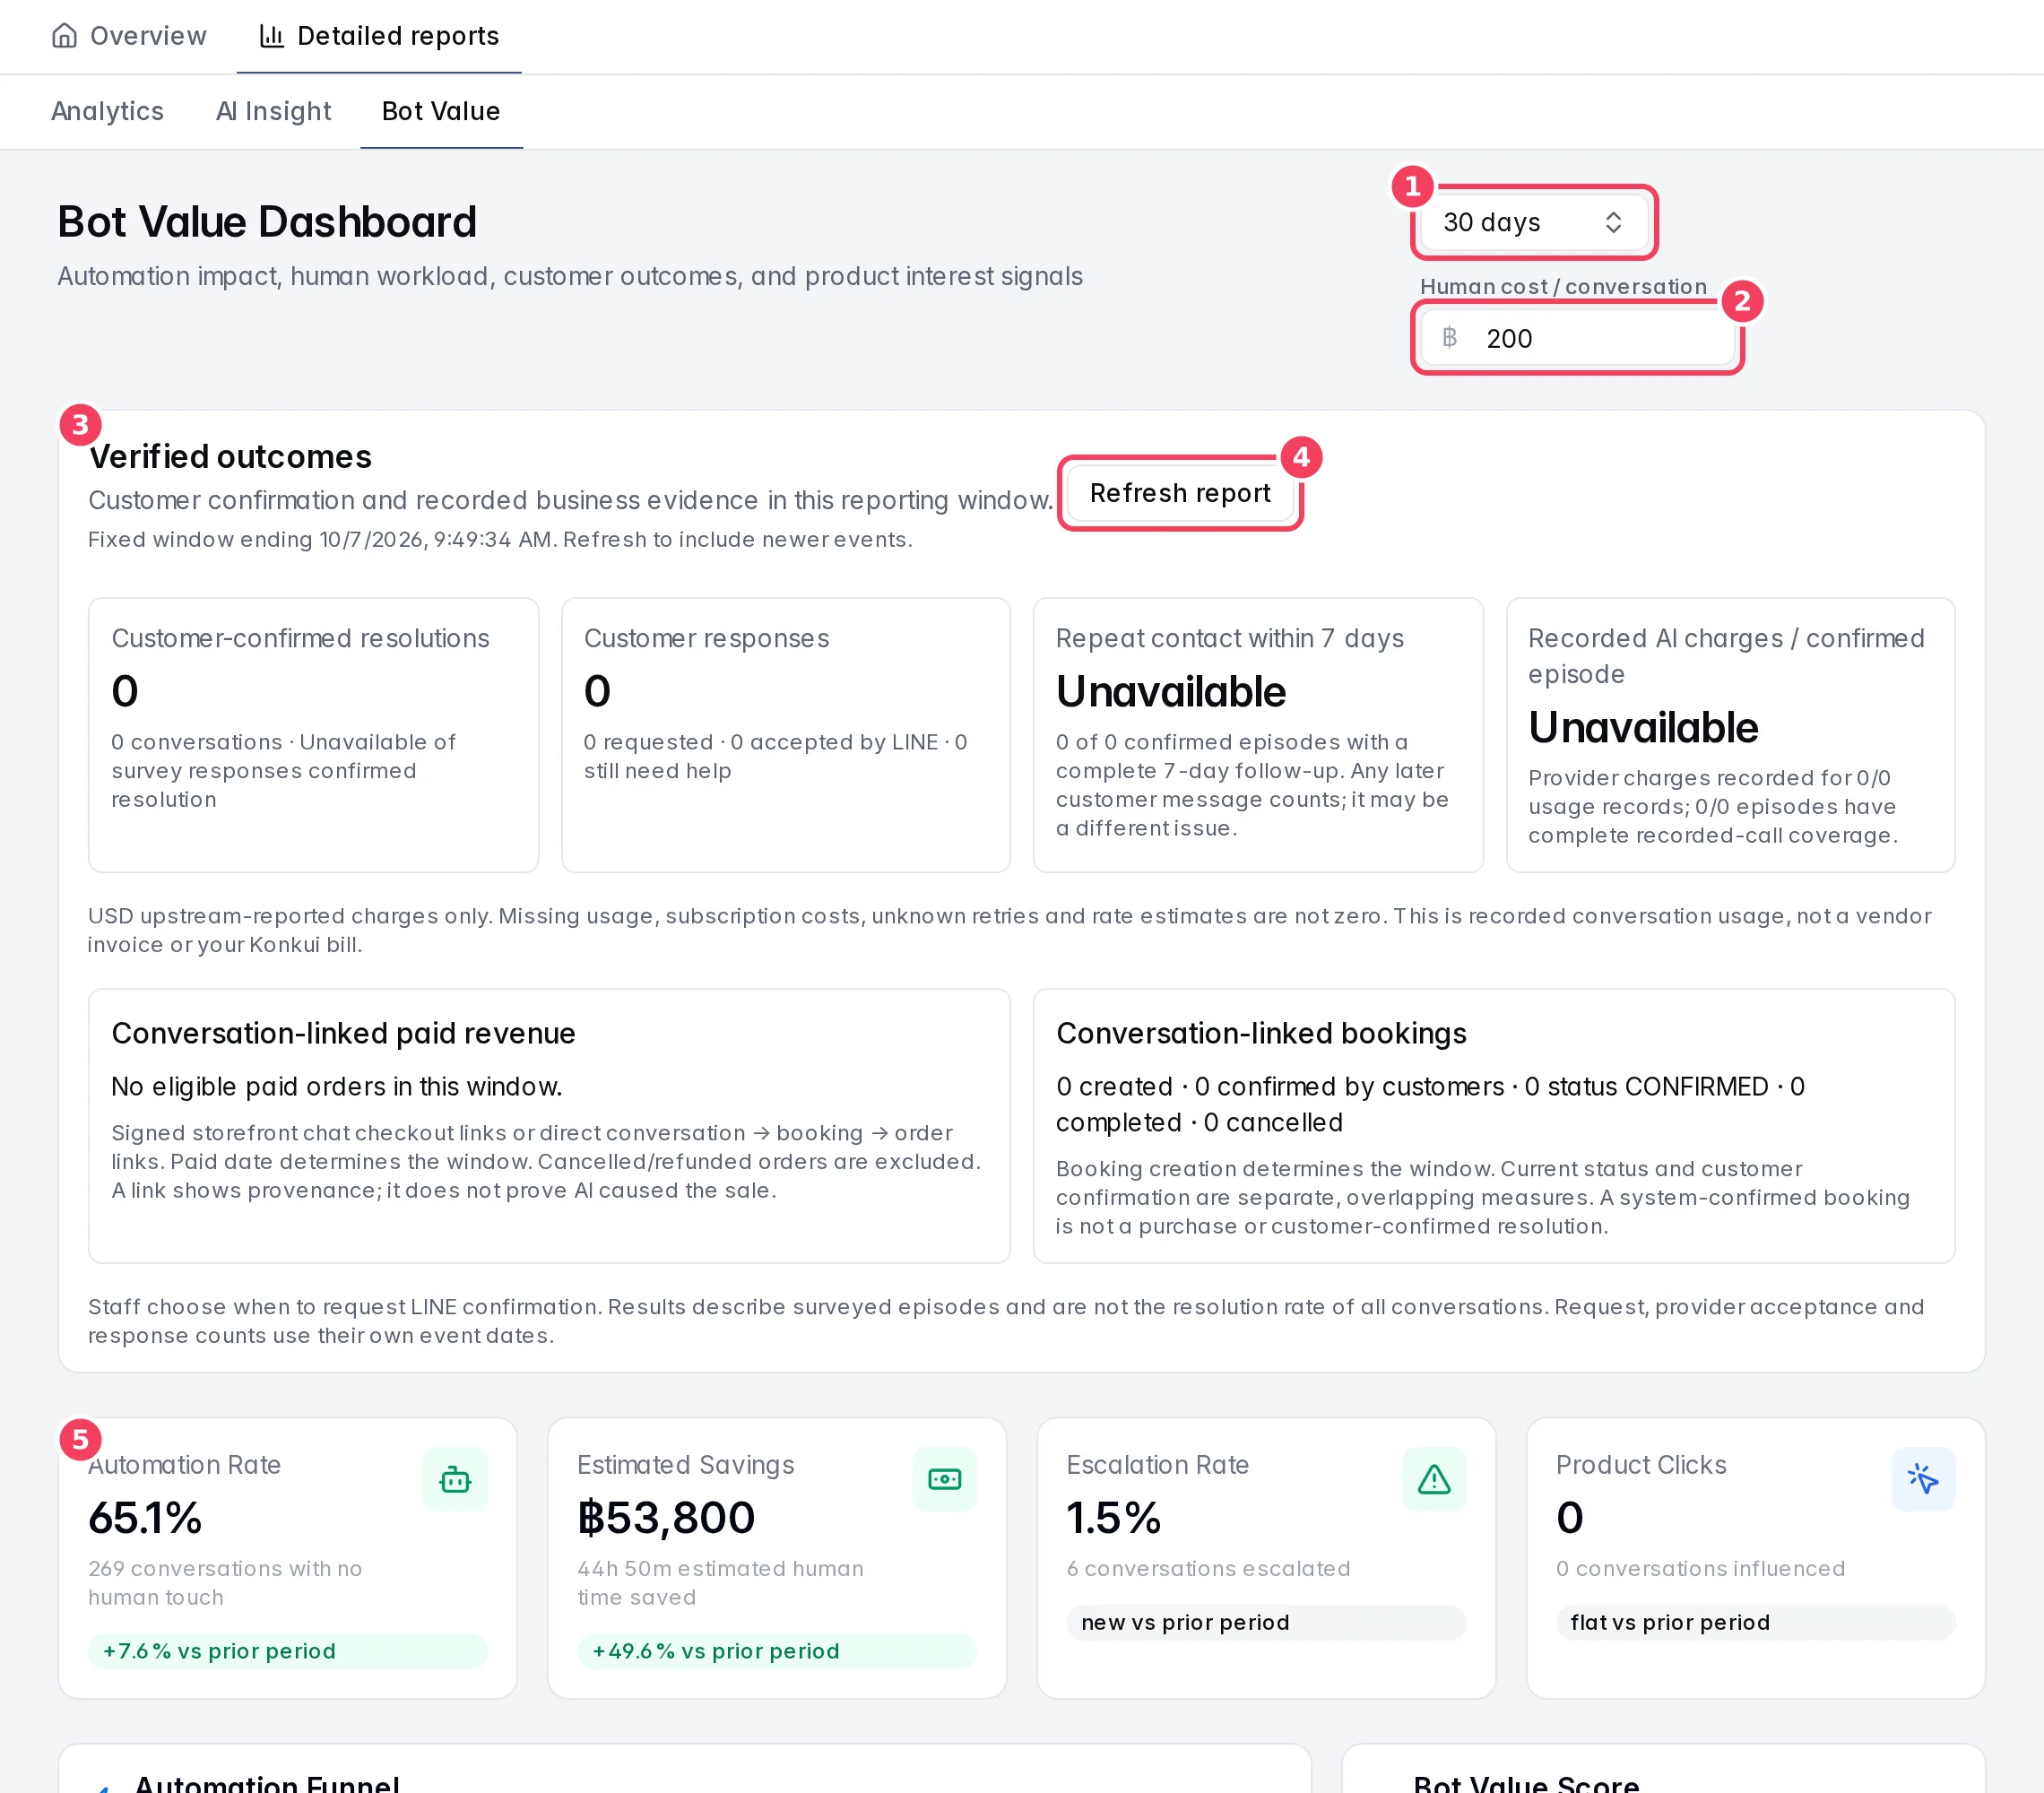Click 'No eligible paid orders in this window.'

coord(337,1086)
